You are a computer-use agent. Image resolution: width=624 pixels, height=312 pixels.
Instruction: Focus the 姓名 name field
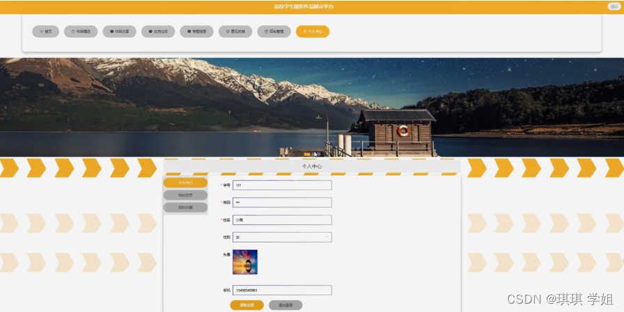point(282,219)
